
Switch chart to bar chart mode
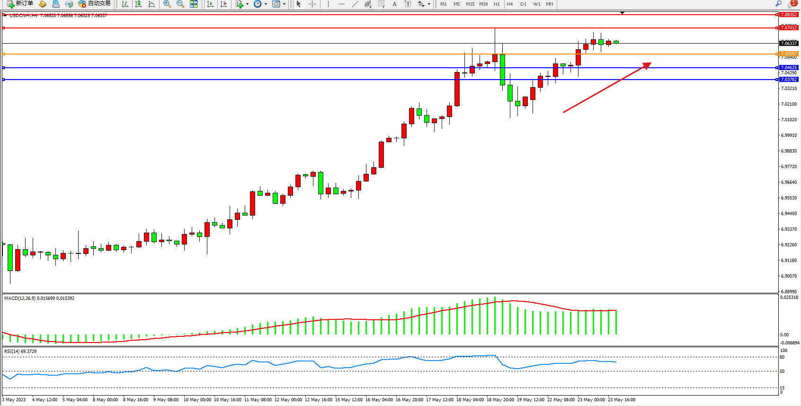125,4
